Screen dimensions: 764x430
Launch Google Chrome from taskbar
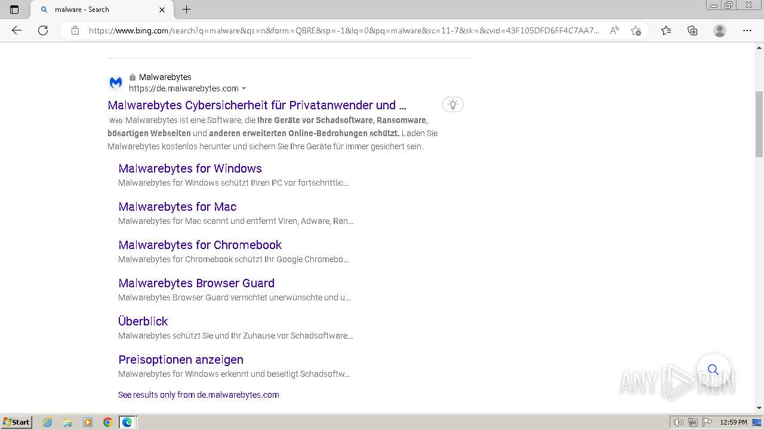click(107, 422)
